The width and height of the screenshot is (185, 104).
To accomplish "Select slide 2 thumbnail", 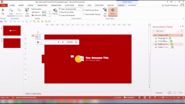I will click(12, 43).
